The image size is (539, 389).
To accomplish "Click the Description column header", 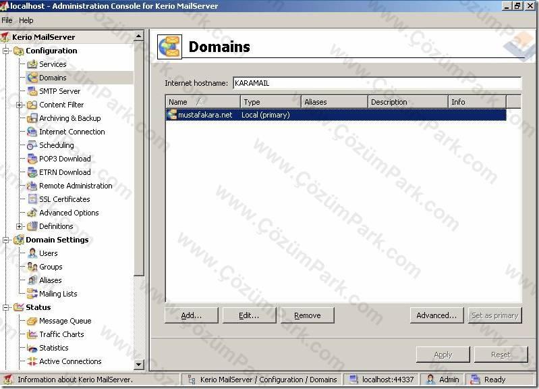I will pos(408,102).
